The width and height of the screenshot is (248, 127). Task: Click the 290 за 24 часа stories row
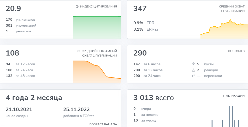point(147,76)
